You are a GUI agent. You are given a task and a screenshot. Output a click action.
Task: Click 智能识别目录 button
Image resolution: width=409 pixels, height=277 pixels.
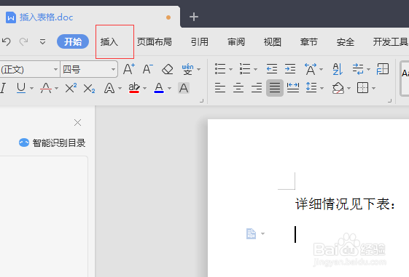(x=52, y=142)
